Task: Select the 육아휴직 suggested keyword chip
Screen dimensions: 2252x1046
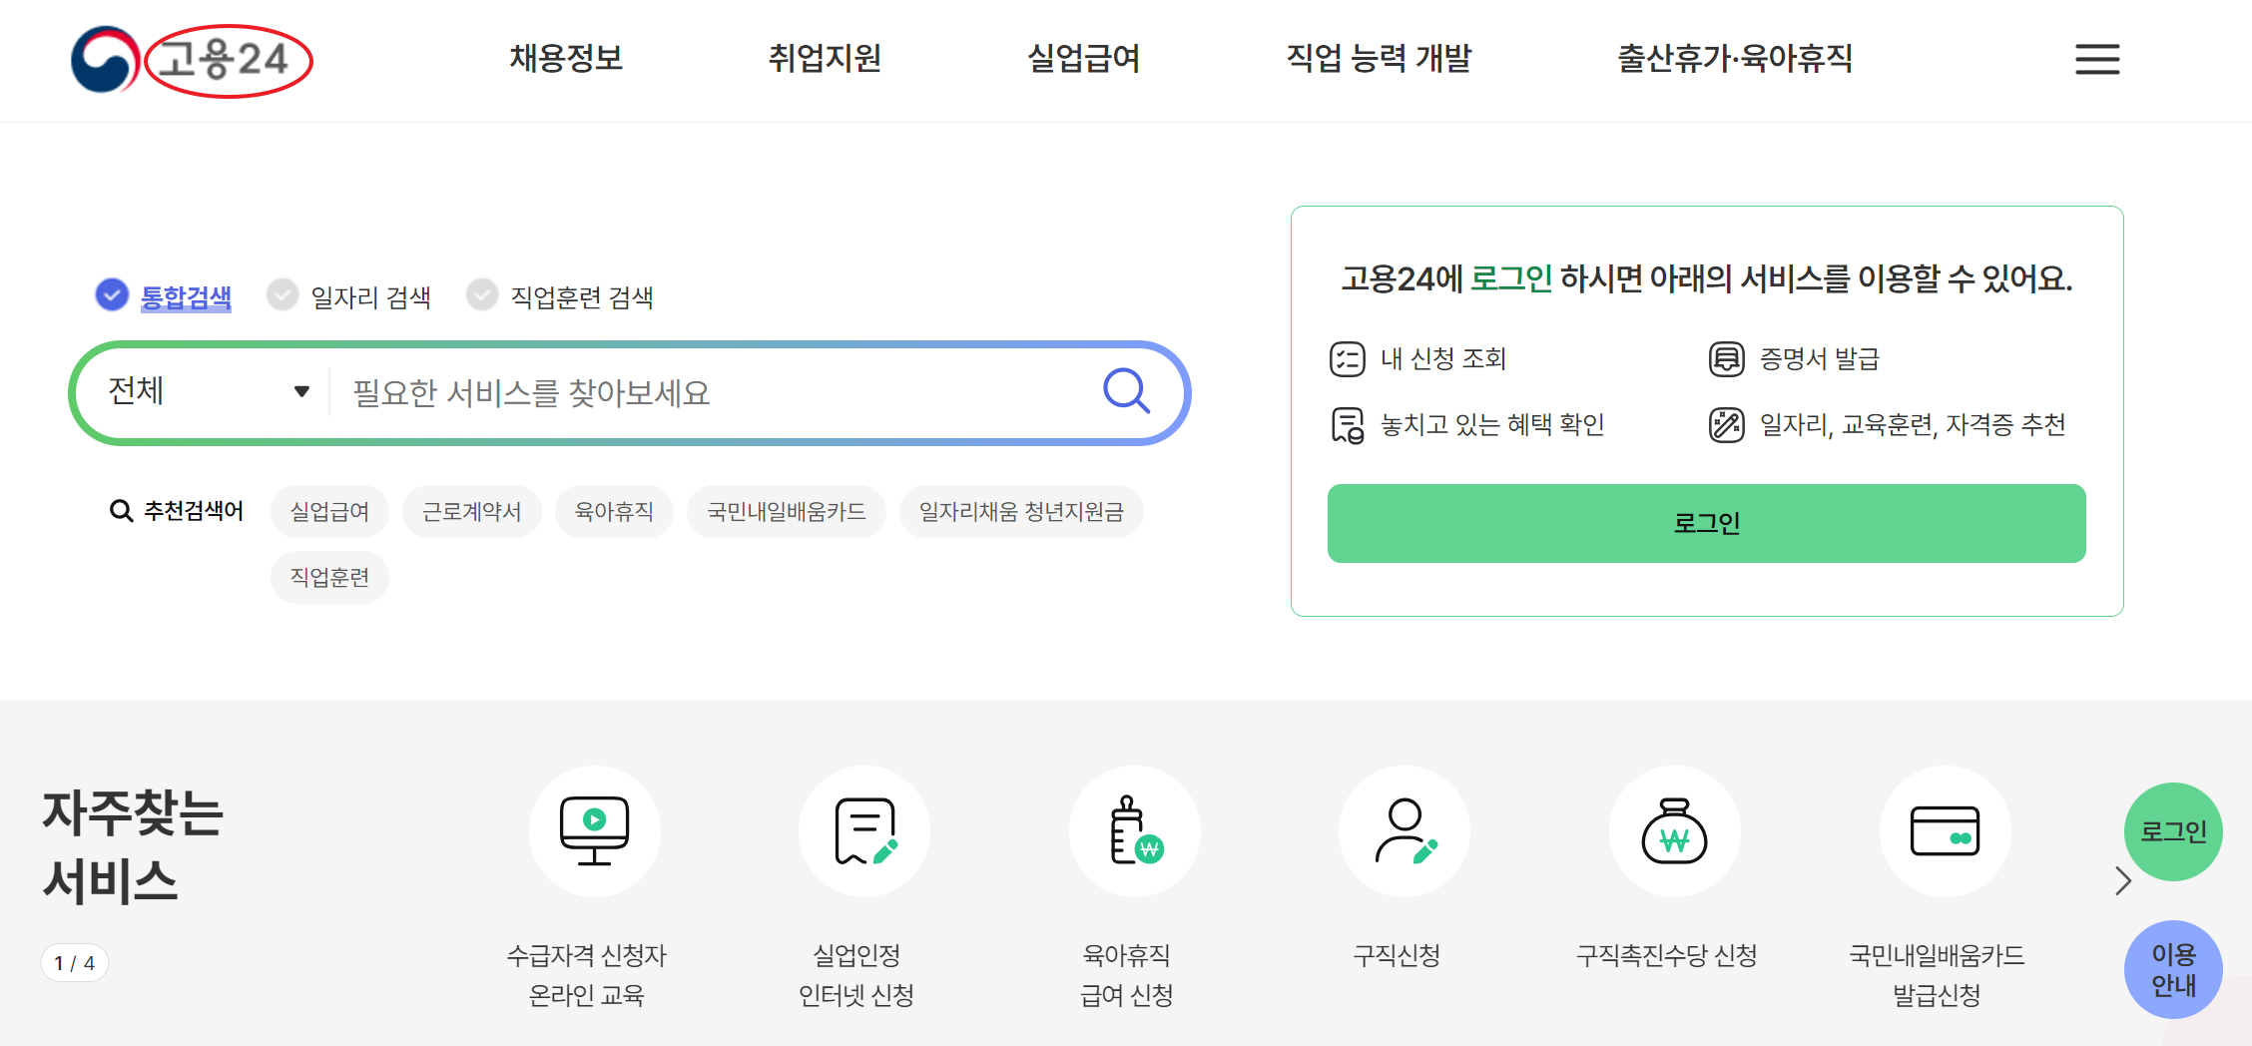Action: point(614,512)
